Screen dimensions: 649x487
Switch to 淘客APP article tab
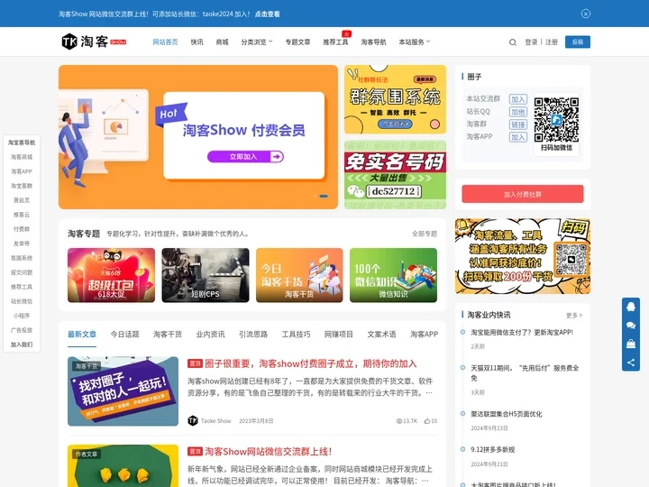click(424, 335)
